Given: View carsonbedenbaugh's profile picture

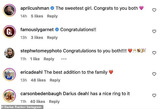Looking at the screenshot, I should tap(10, 96).
